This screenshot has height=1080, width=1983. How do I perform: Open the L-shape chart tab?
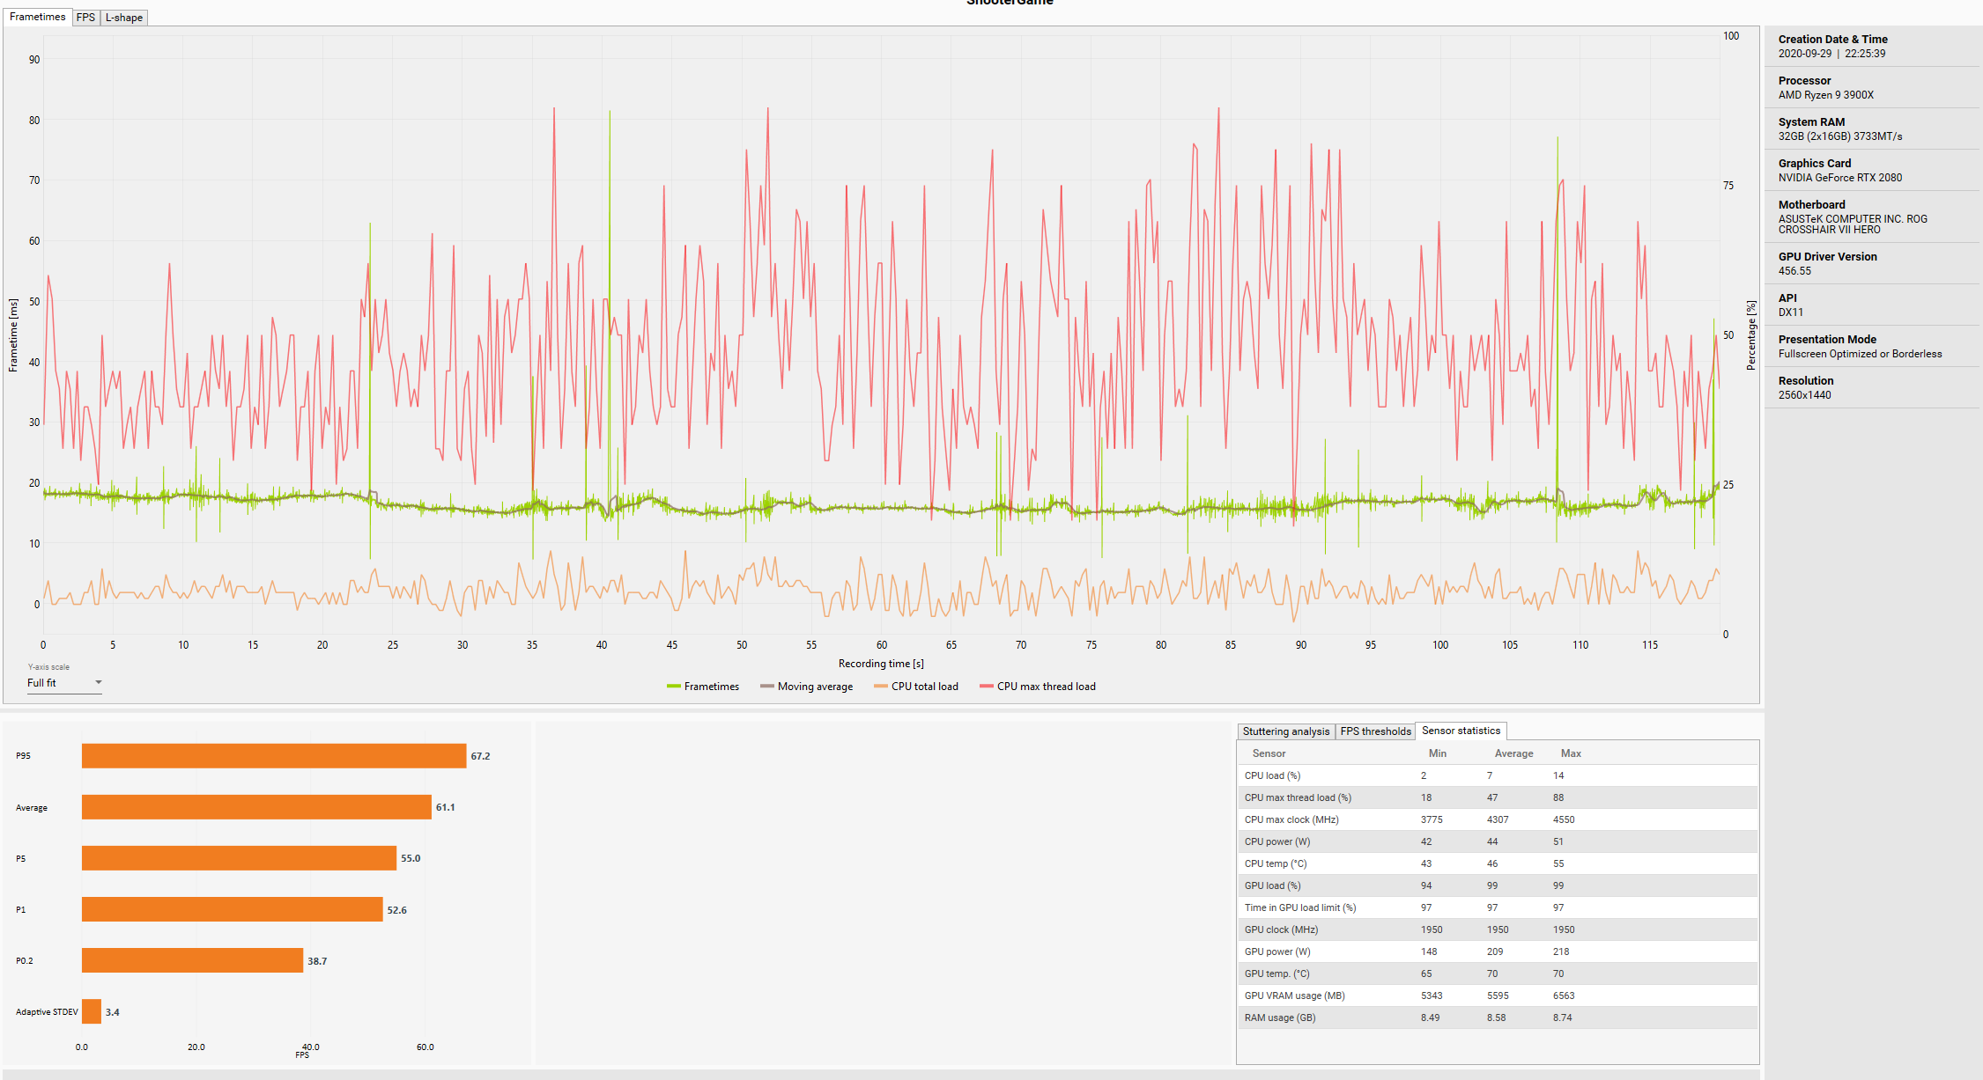123,18
